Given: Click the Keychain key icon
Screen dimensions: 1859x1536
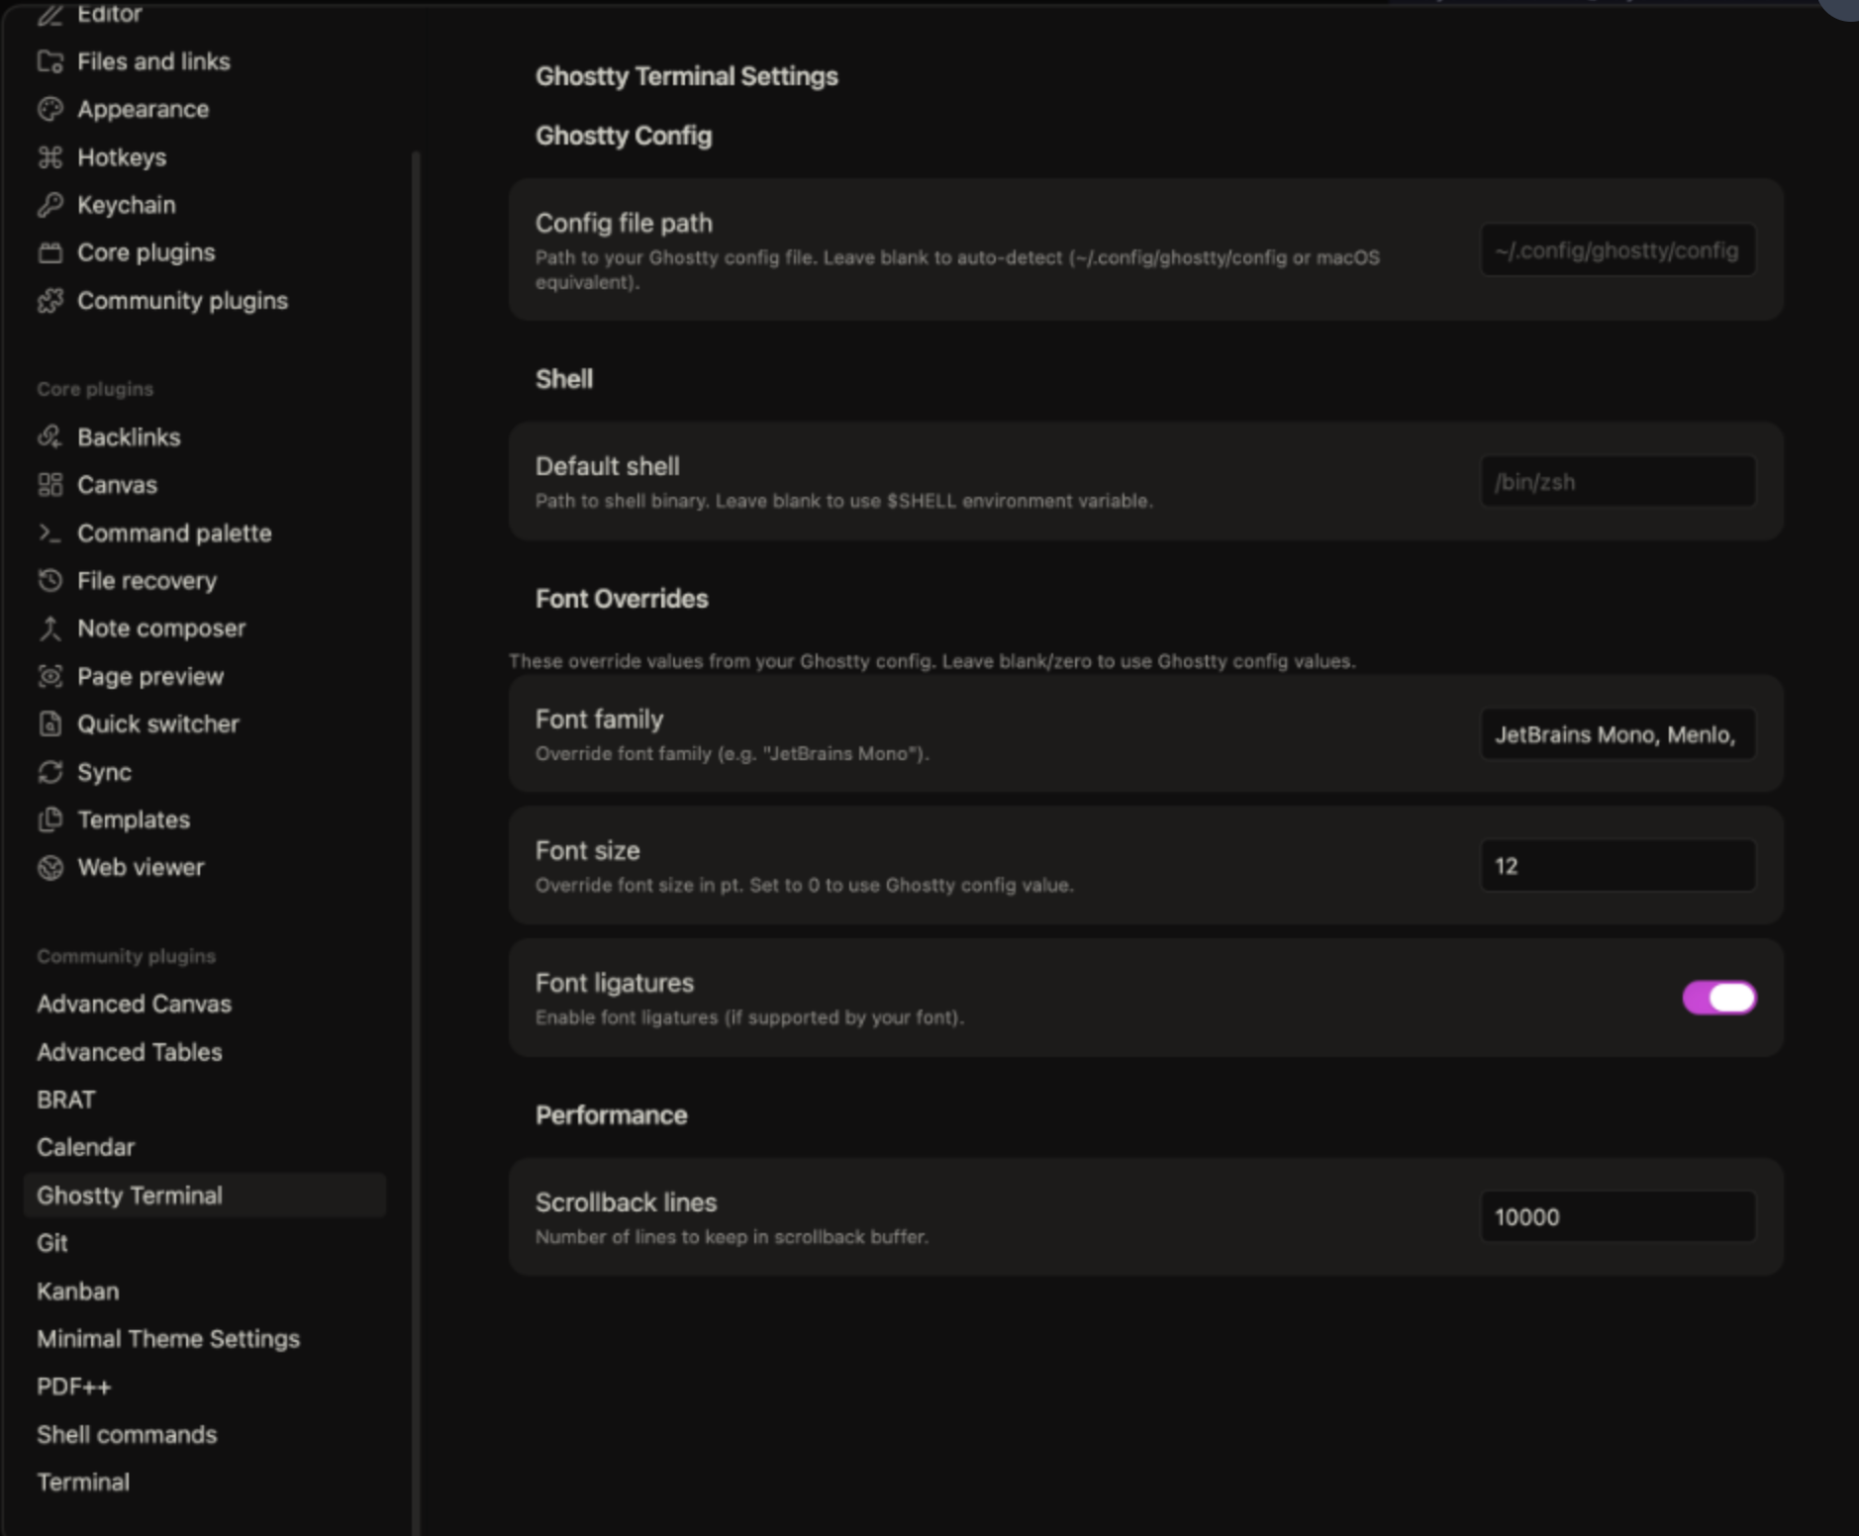Looking at the screenshot, I should tap(50, 205).
